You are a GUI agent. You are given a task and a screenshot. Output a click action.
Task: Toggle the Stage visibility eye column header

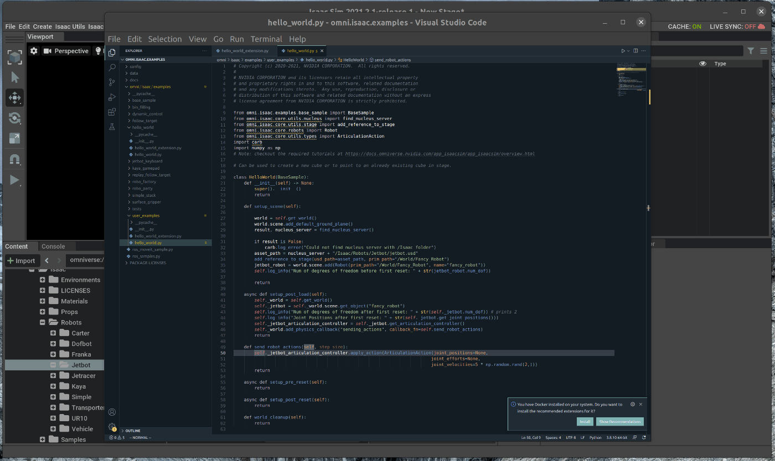pos(702,64)
